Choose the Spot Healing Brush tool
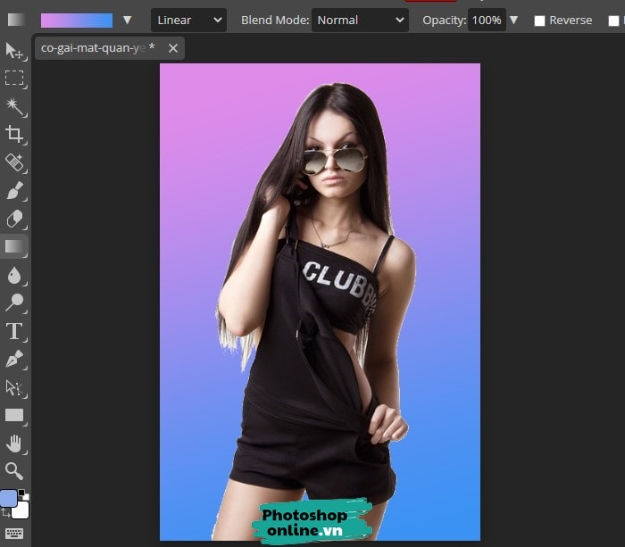The width and height of the screenshot is (625, 547). click(14, 162)
